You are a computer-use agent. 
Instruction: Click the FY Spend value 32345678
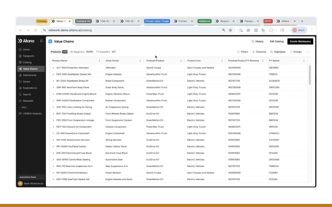pyautogui.click(x=274, y=81)
